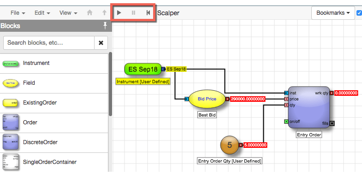Select the Field block icon in the list

[x=11, y=83]
